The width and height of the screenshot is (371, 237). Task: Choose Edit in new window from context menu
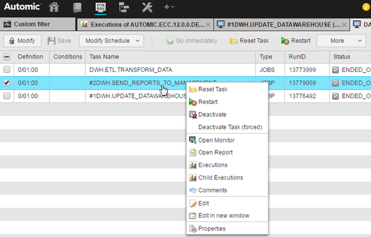[227, 215]
